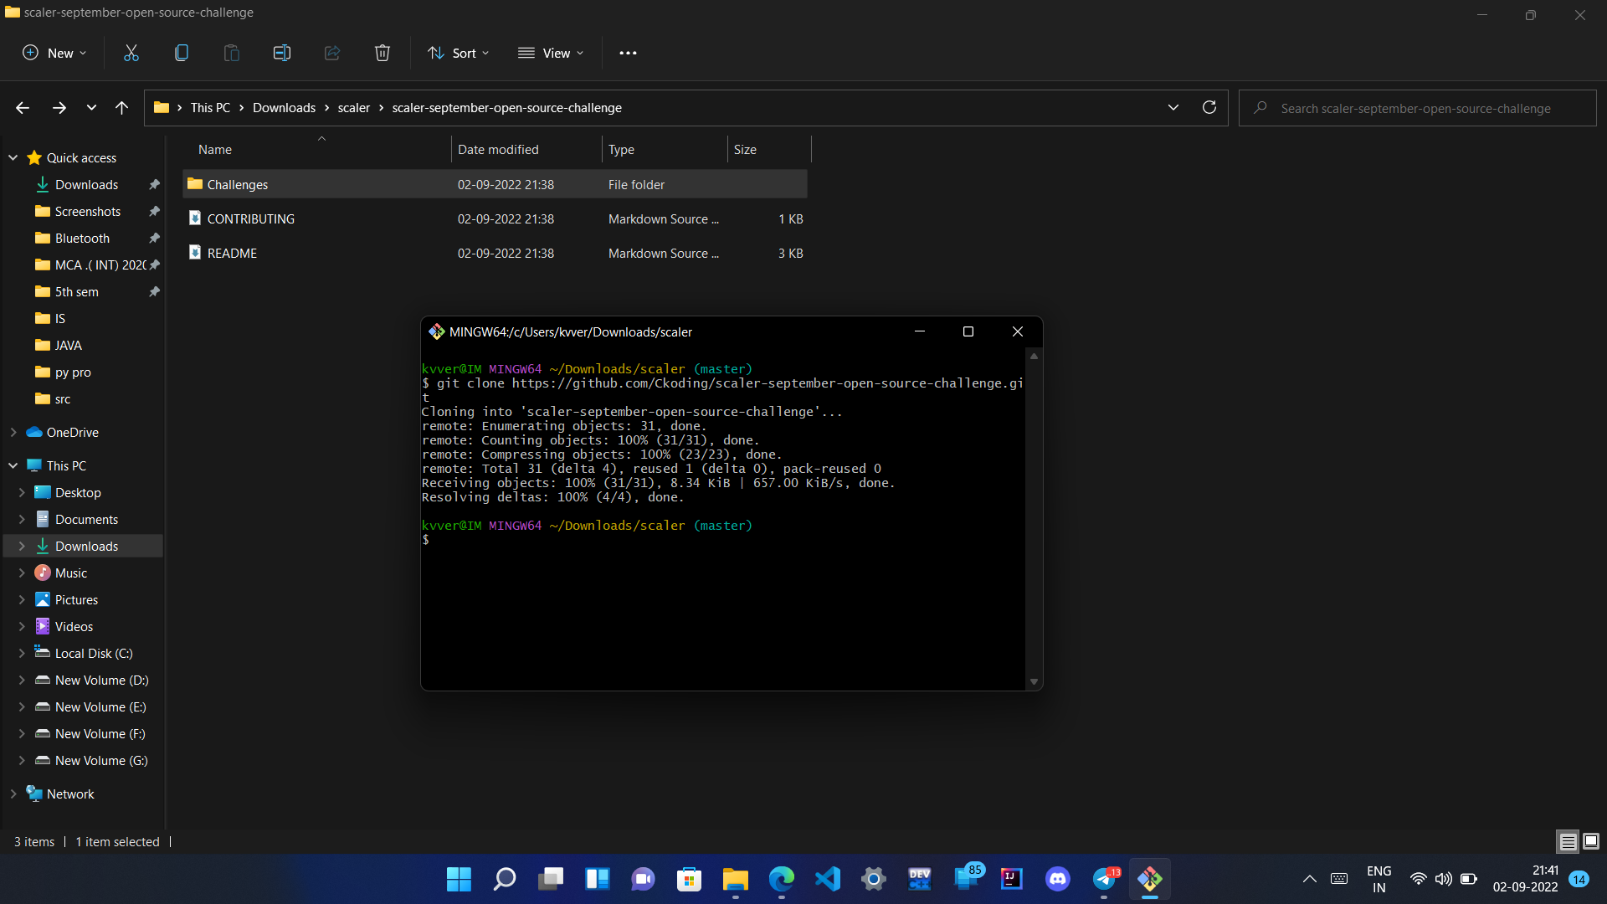
Task: Switch to large thumbnails layout
Action: pos(1591,841)
